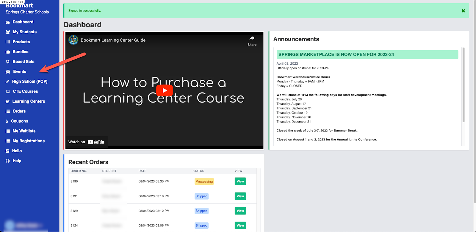Screen dimensions: 476x232
Task: Open Boxed Sets label in sidebar
Action: click(x=24, y=62)
